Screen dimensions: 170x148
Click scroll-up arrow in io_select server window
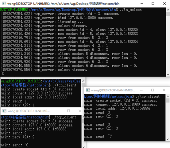(168, 10)
